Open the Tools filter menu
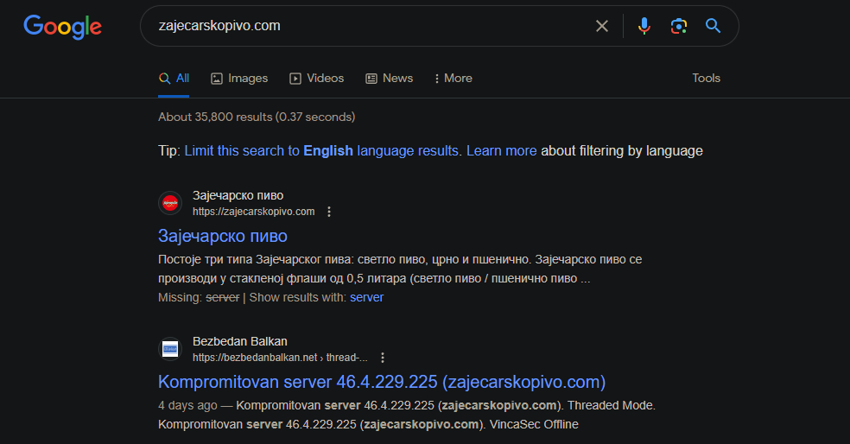Image resolution: width=850 pixels, height=444 pixels. click(x=706, y=78)
